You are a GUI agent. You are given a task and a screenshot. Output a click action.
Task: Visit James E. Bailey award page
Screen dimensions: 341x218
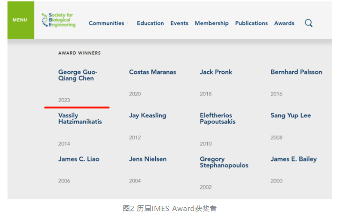[x=294, y=159]
